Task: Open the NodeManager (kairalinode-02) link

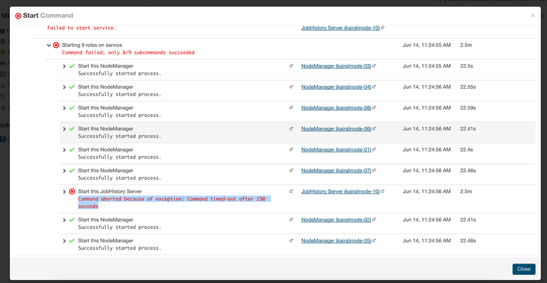Action: 336,220
